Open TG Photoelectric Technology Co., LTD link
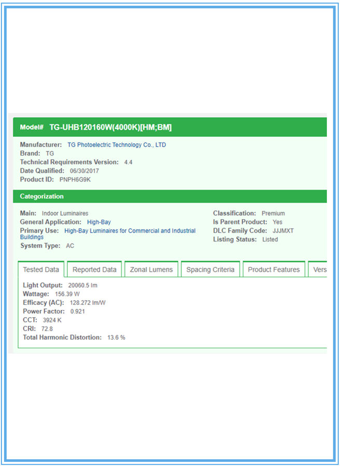The height and width of the screenshot is (466, 342). click(x=117, y=145)
